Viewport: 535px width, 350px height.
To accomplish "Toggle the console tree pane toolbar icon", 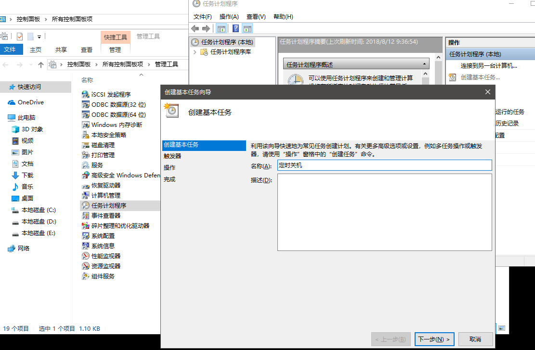I will (222, 29).
